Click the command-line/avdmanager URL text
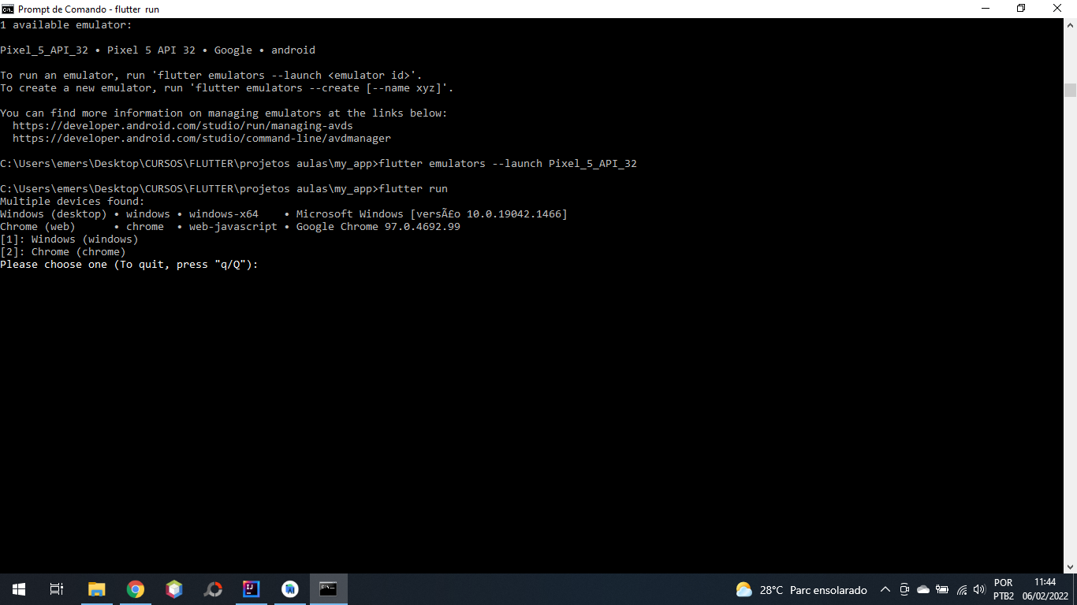The width and height of the screenshot is (1077, 605). [202, 139]
